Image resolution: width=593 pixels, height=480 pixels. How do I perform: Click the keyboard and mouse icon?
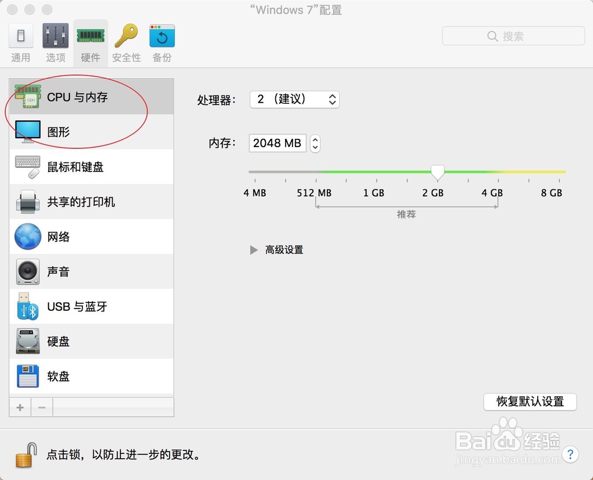pos(28,167)
